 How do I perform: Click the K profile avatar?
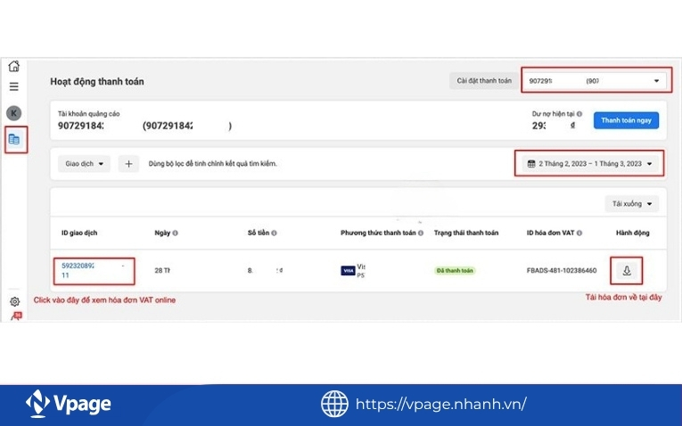14,113
